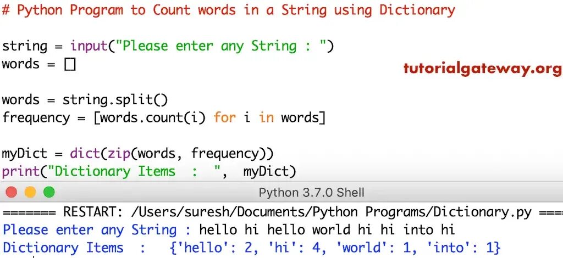Click the entered text 'hello hi hello world'

pos(274,229)
